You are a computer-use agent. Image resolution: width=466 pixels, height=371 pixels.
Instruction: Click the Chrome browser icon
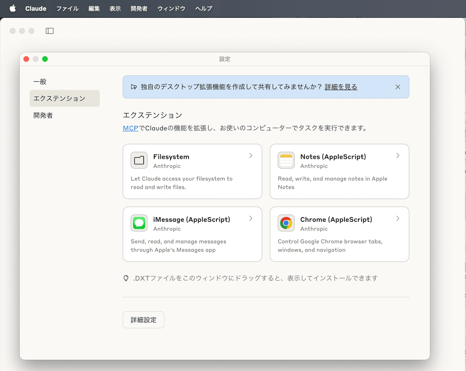[x=286, y=223]
